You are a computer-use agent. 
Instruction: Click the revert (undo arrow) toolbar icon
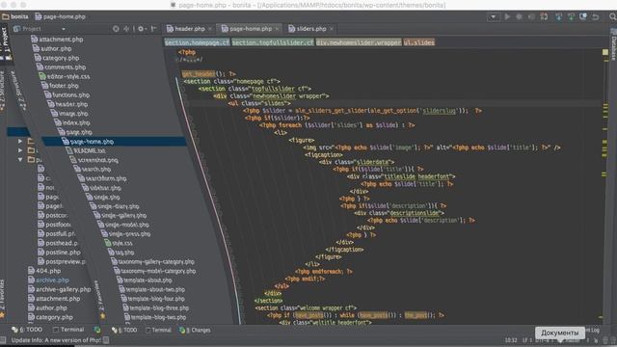coord(596,17)
